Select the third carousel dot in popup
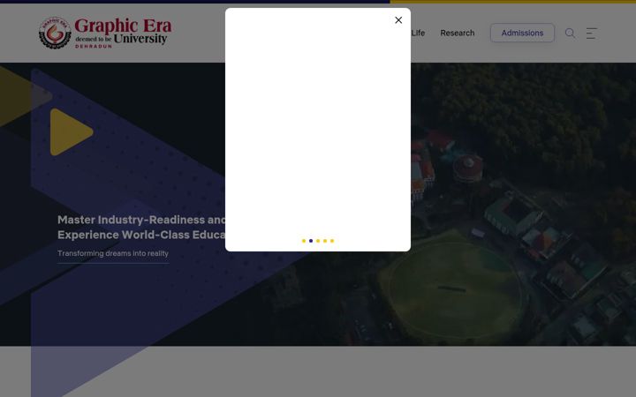This screenshot has height=397, width=636. click(x=318, y=241)
